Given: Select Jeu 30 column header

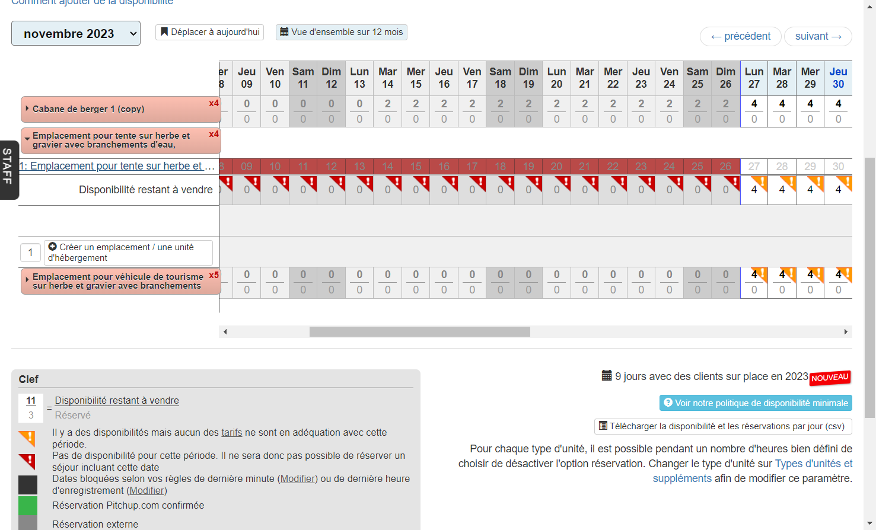Looking at the screenshot, I should 838,78.
